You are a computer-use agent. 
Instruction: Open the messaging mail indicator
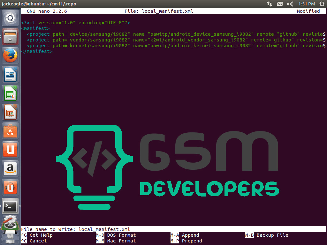[x=280, y=4]
